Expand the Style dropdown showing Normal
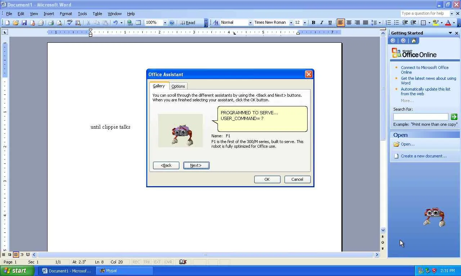 (x=250, y=23)
